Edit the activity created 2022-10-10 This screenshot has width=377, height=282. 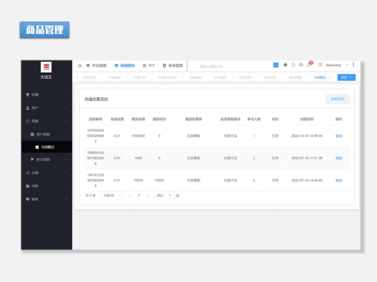[x=338, y=136]
